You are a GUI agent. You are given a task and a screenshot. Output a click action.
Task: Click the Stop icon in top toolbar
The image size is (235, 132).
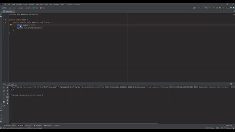pyautogui.click(x=224, y=8)
